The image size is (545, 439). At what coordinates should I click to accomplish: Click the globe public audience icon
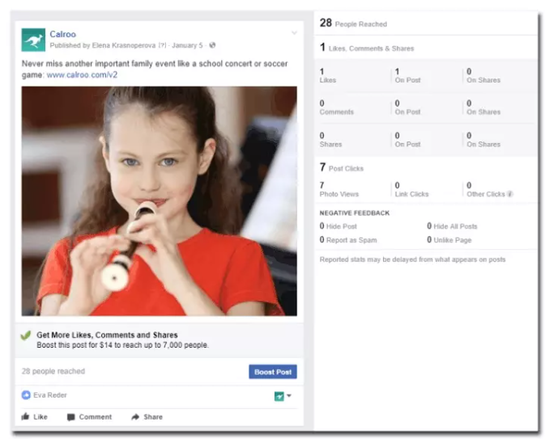point(212,45)
